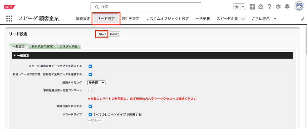Switch to the 接続設定 tab
This screenshot has height=129, width=307.
coord(83,19)
